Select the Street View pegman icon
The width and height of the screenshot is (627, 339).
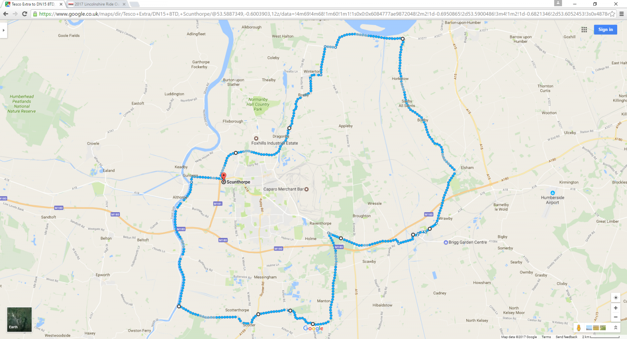click(579, 328)
